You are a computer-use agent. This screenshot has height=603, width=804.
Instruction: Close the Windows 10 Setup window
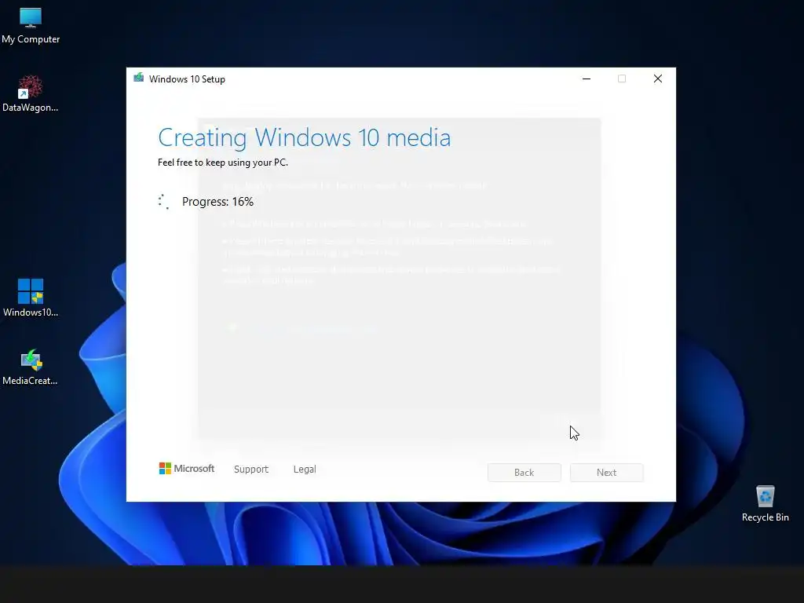pos(658,79)
